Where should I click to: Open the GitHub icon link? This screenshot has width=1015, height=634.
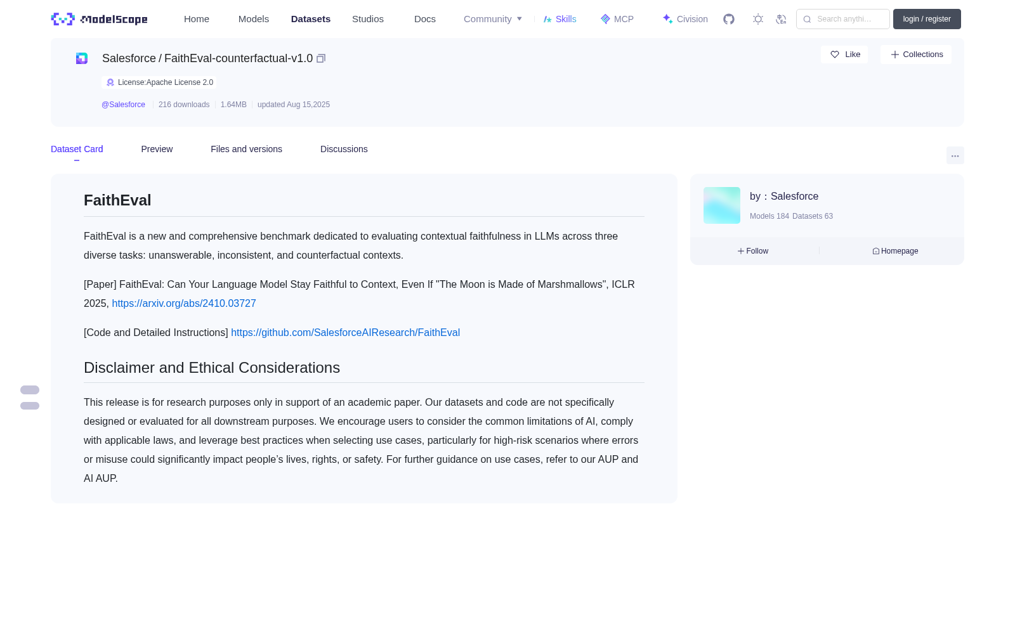pyautogui.click(x=729, y=19)
